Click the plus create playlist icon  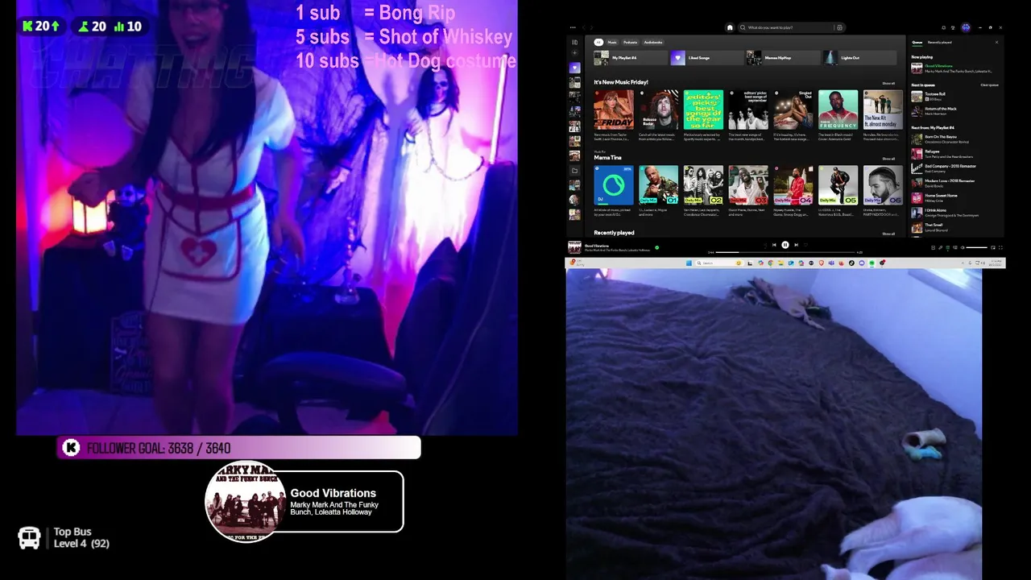574,53
